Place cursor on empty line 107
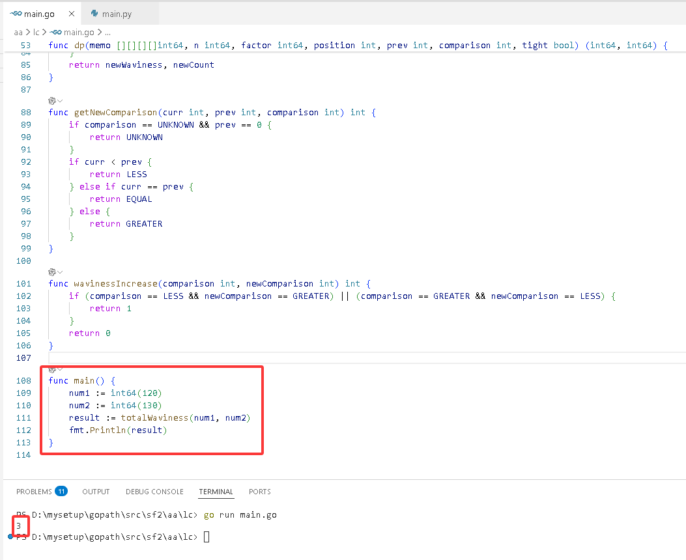This screenshot has width=686, height=560. pos(367,358)
